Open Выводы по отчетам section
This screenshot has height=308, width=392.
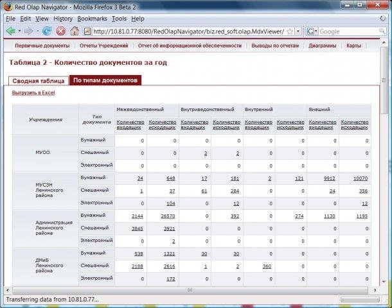coord(275,46)
